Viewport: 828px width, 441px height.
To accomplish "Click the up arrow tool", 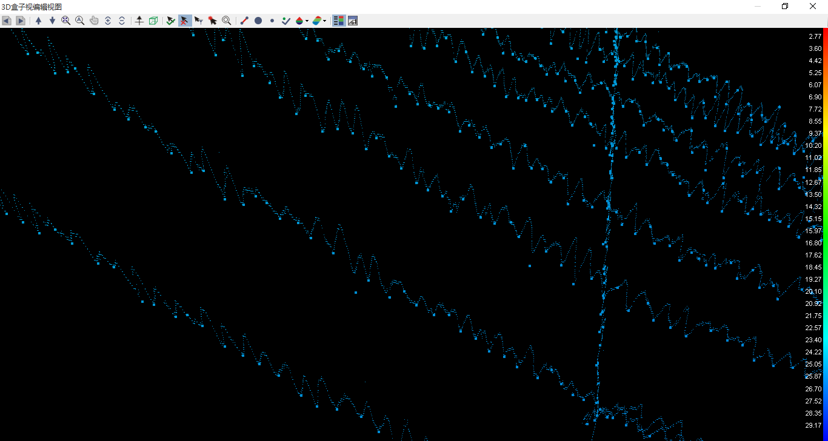I will click(39, 21).
